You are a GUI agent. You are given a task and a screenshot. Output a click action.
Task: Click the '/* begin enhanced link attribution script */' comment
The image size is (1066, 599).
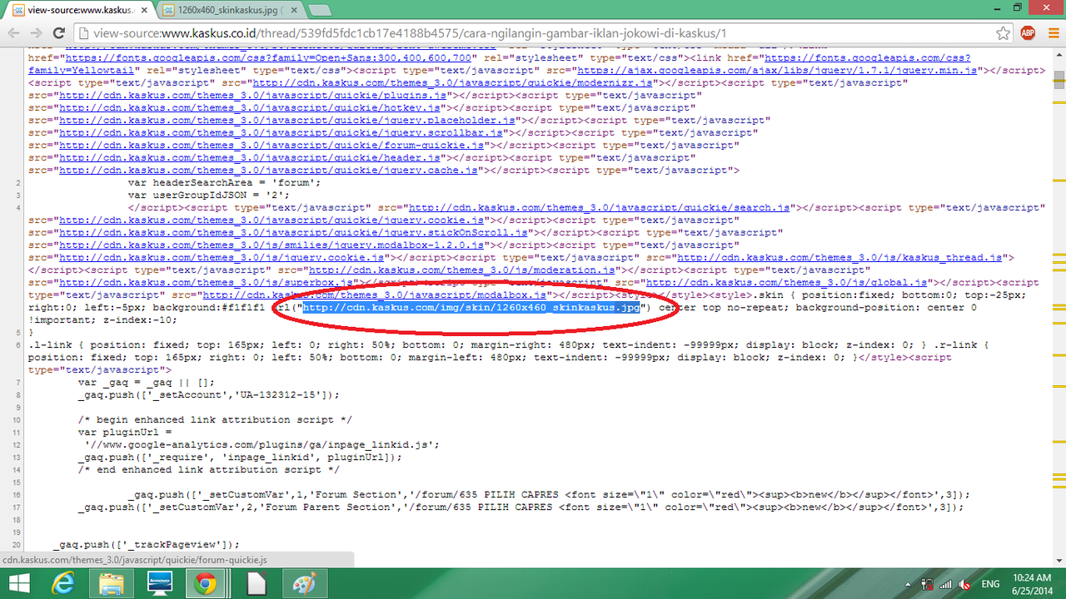point(215,420)
